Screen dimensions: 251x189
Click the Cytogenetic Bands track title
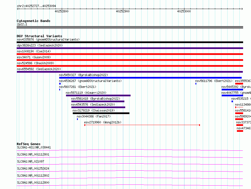pyautogui.click(x=34, y=21)
